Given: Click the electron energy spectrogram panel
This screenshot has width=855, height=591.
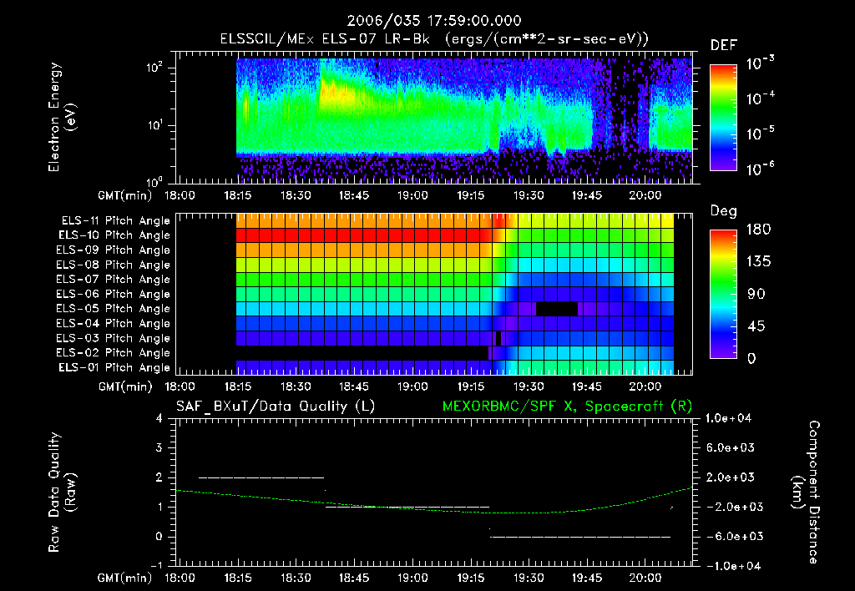Looking at the screenshot, I should pos(434,118).
